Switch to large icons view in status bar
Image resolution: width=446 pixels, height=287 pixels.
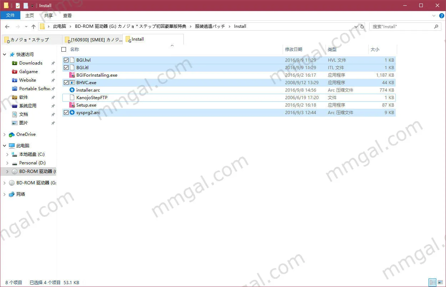[440, 282]
